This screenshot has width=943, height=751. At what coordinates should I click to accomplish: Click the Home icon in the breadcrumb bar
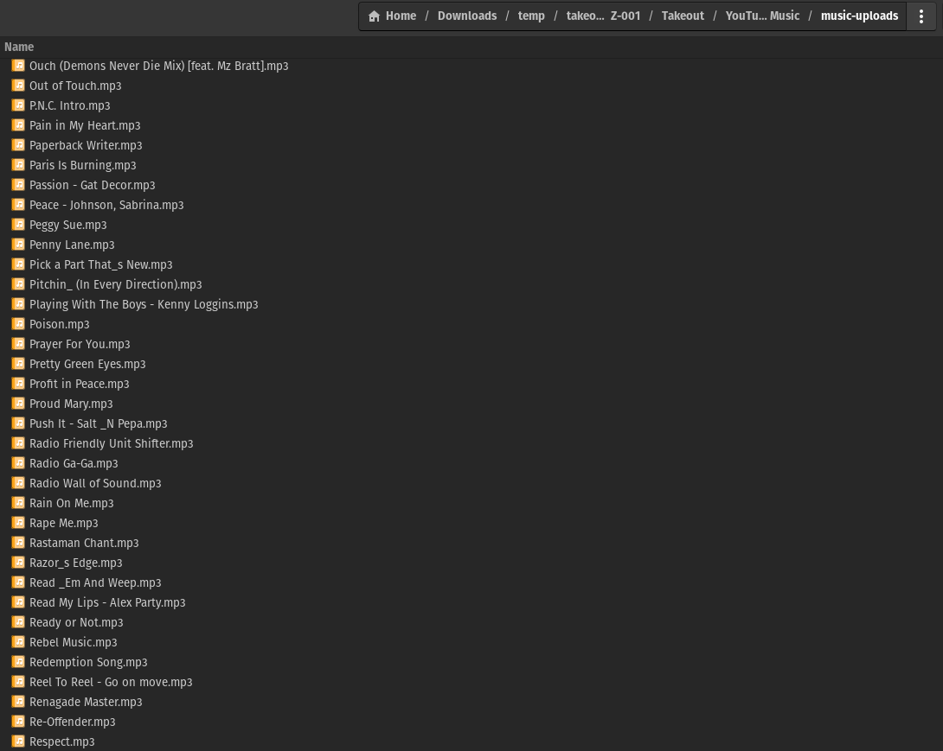pos(375,16)
